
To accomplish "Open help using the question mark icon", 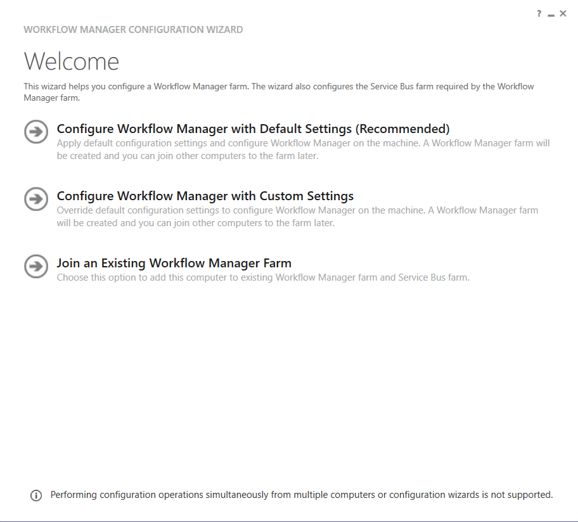I will 539,14.
